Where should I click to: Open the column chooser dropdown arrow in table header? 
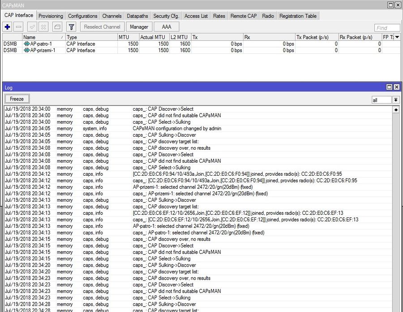[397, 37]
